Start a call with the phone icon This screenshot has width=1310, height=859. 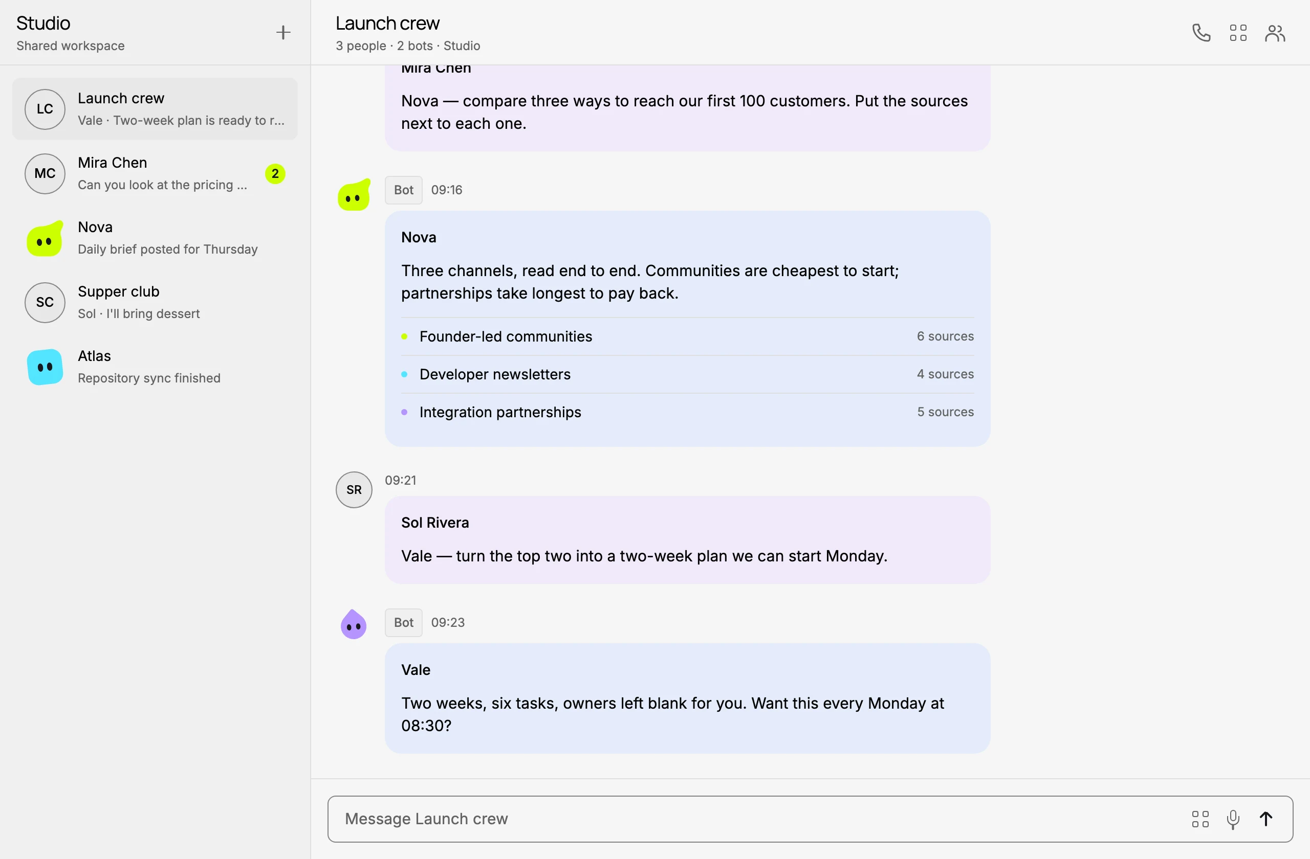[1201, 33]
